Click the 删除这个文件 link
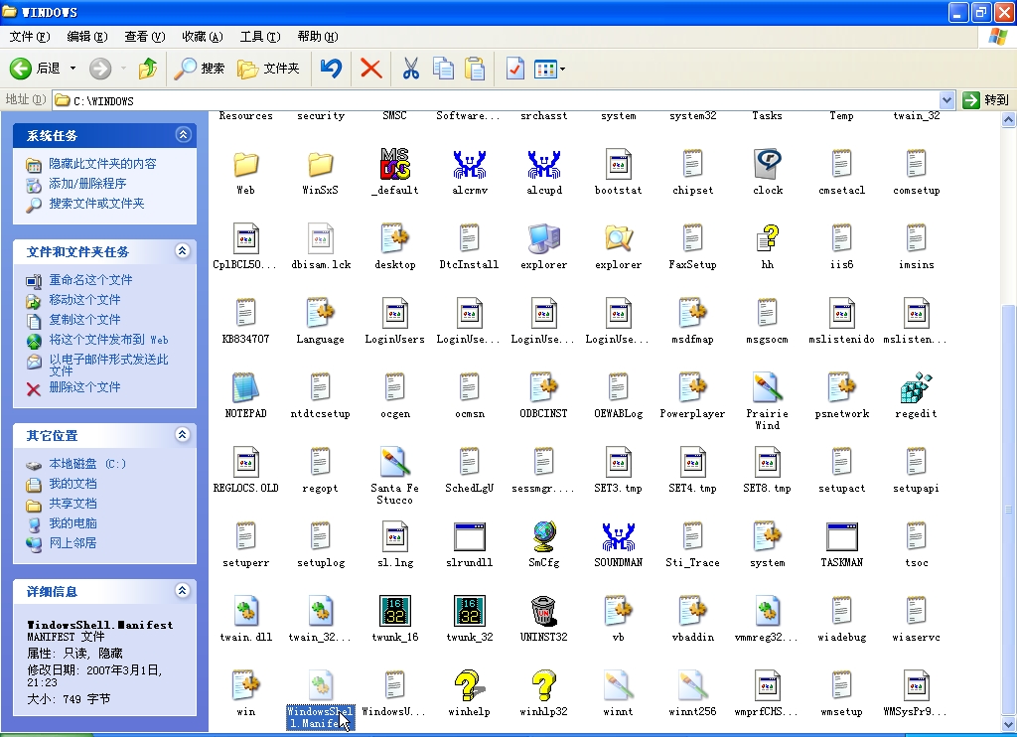The image size is (1017, 737). tap(84, 387)
